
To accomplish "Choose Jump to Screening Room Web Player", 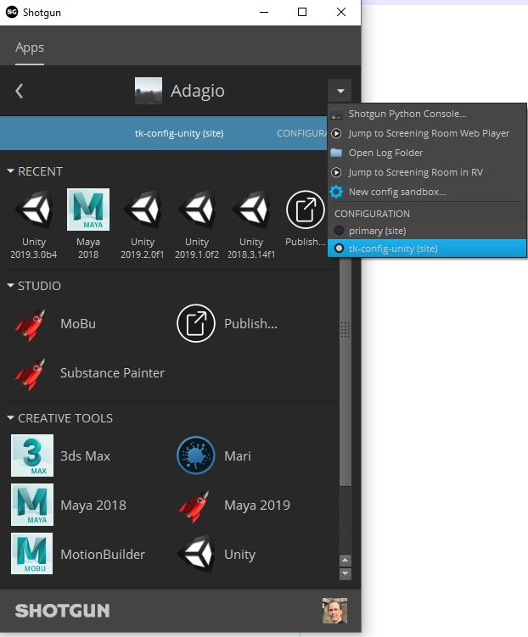I will click(429, 133).
